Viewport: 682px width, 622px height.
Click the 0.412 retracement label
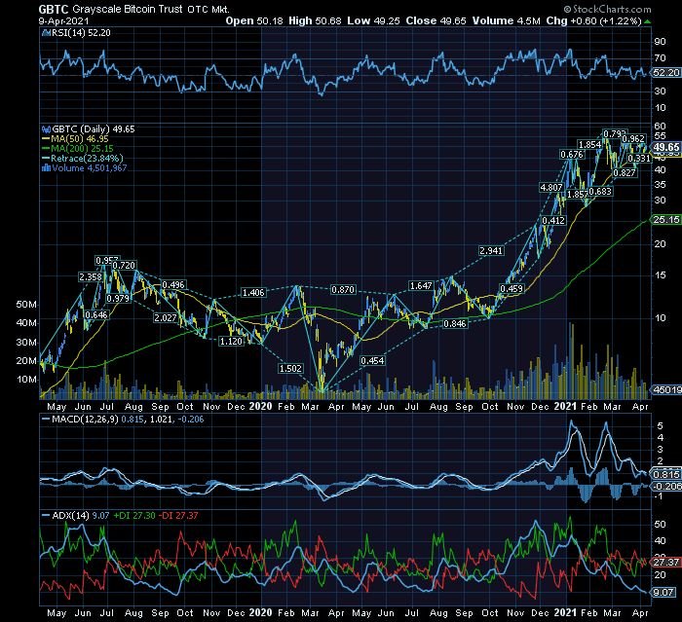[x=553, y=220]
